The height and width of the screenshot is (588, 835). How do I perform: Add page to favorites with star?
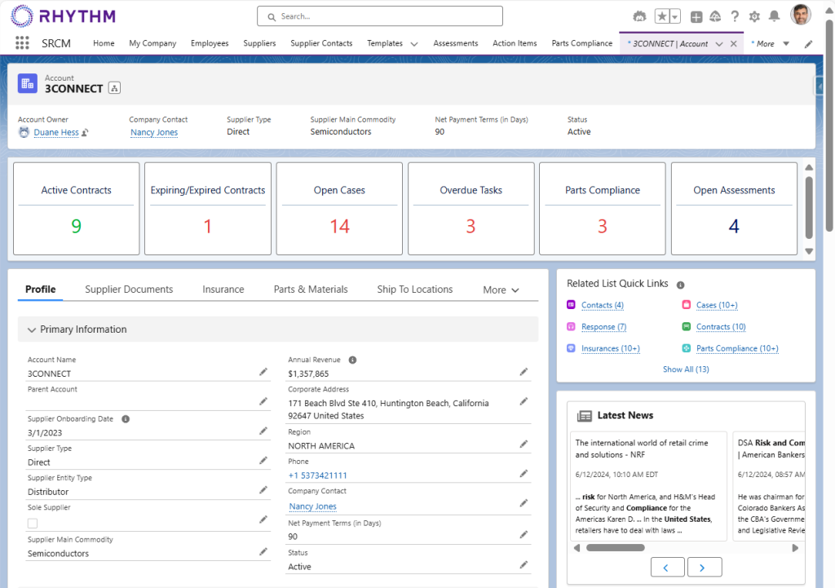point(662,16)
